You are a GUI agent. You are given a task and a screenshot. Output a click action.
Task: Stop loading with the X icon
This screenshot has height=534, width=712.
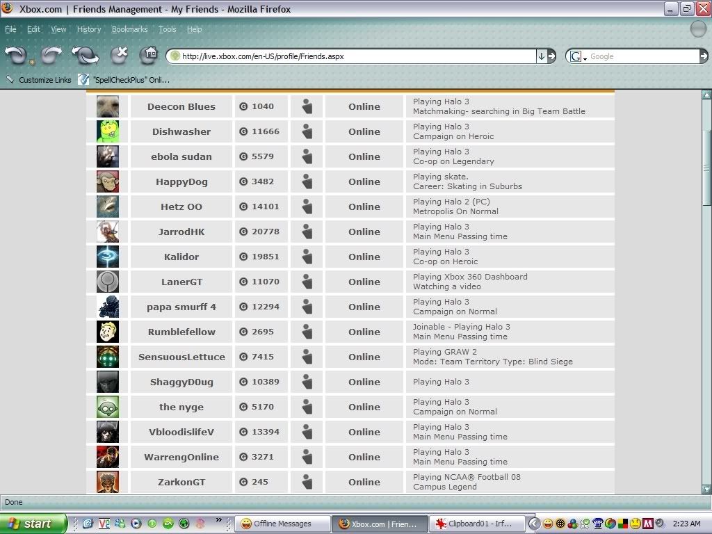click(120, 56)
